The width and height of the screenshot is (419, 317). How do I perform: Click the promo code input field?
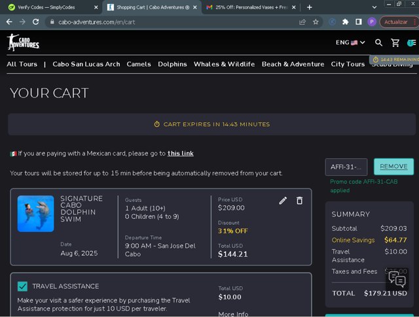point(346,167)
